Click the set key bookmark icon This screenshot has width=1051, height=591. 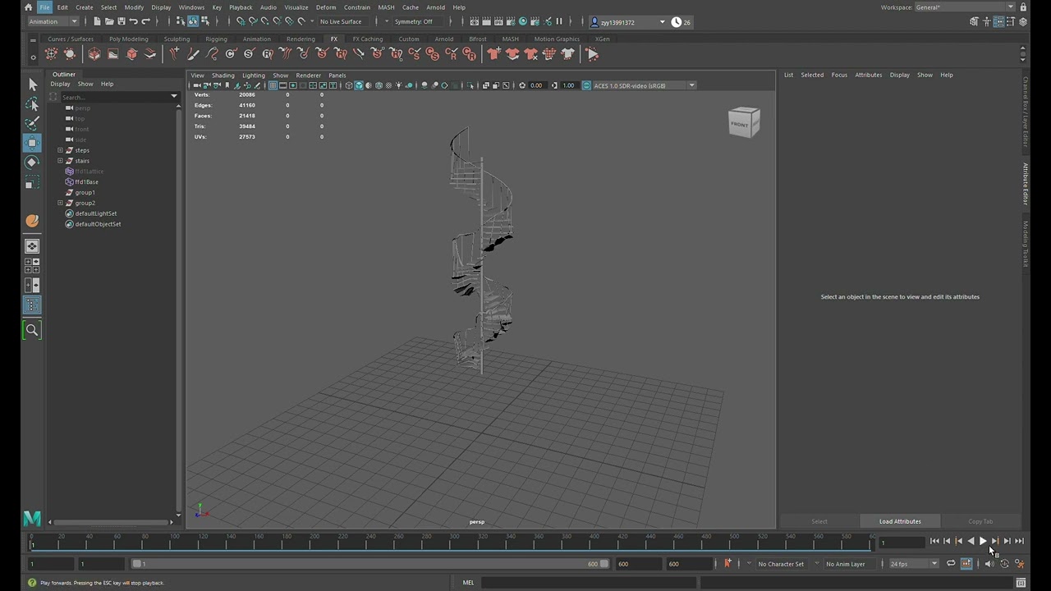(x=727, y=564)
